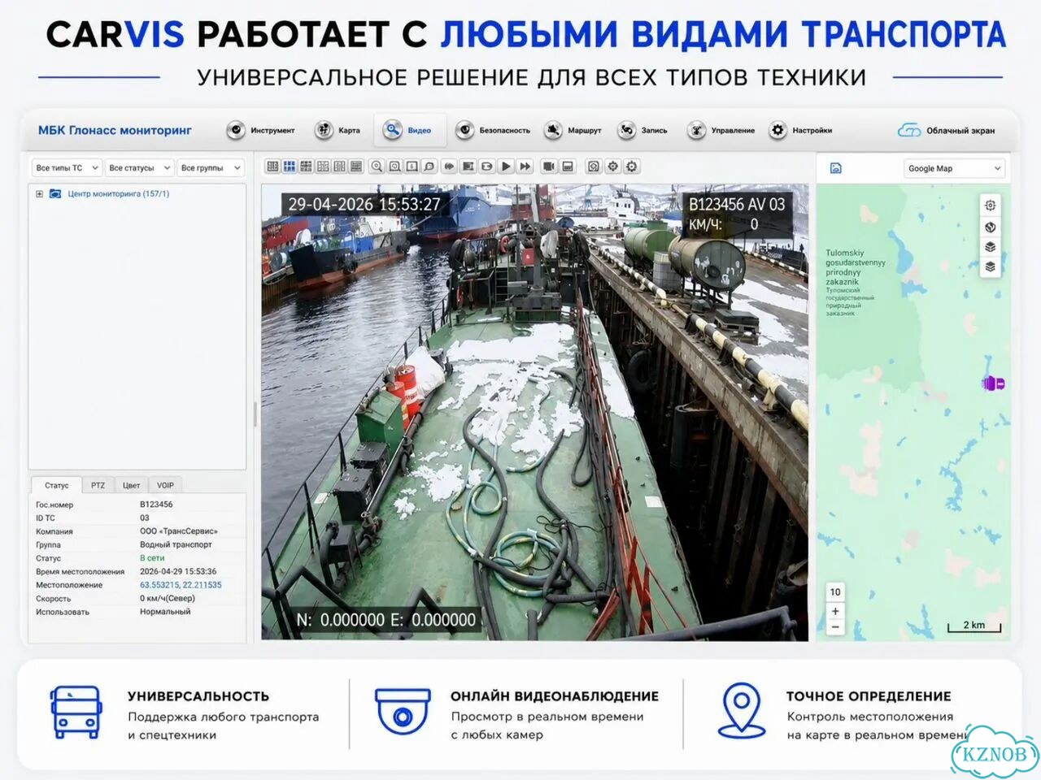
Task: Click the Нормальный usage value
Action: click(165, 612)
